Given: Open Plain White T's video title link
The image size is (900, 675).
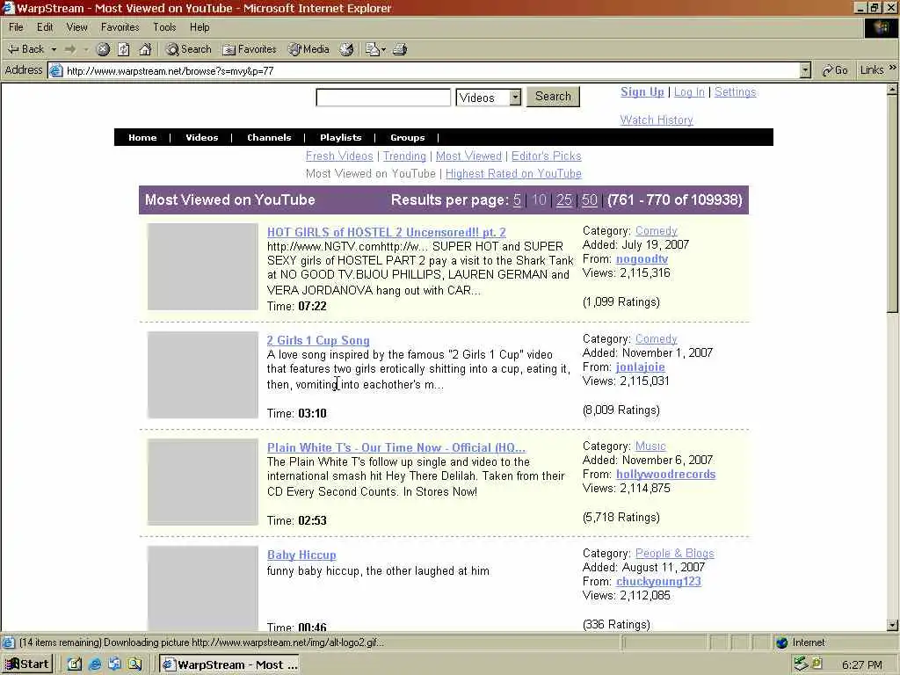Looking at the screenshot, I should 396,447.
